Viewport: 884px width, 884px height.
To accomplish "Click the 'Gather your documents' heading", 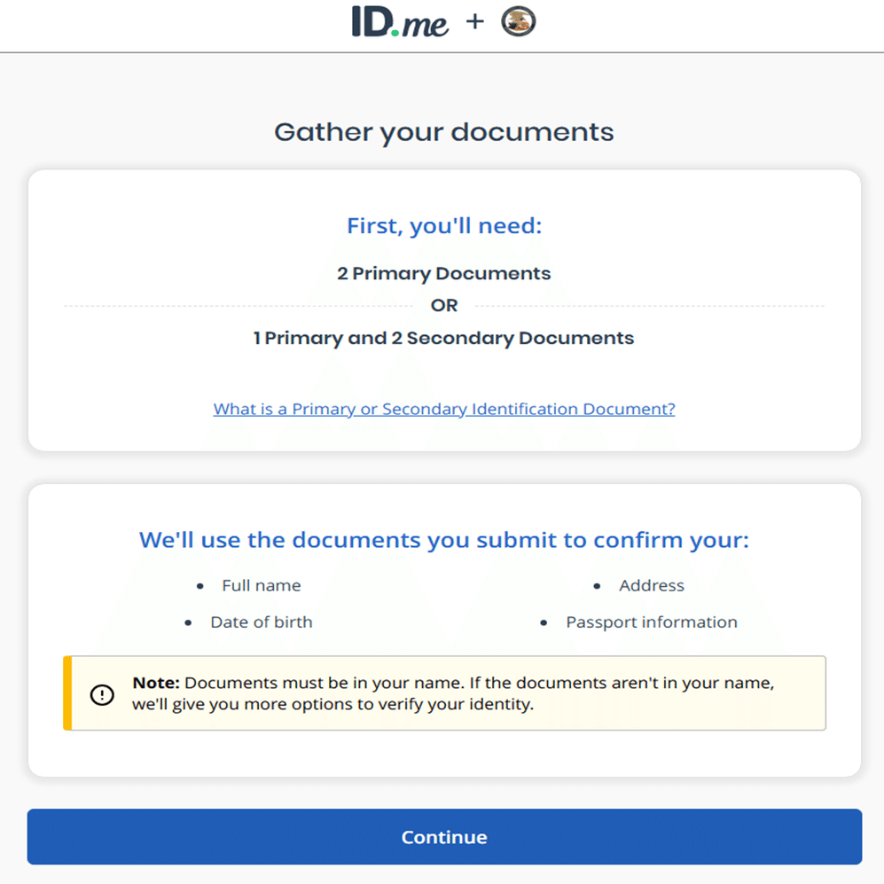I will (x=443, y=132).
